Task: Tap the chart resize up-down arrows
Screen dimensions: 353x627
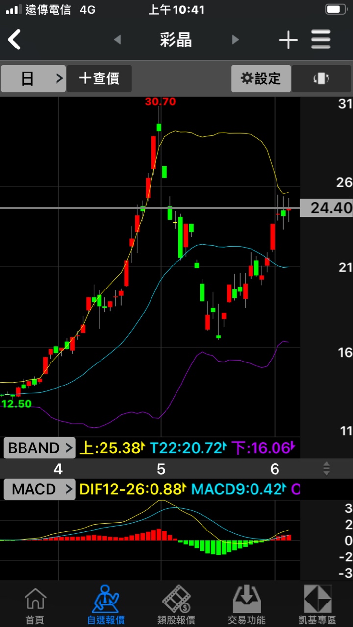Action: (x=326, y=469)
